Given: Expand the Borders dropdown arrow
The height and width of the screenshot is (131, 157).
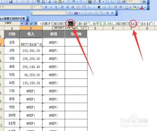Looking at the screenshot, I should tap(130, 7).
